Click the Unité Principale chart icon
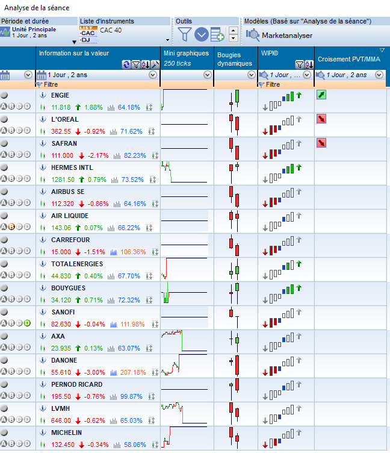The image size is (390, 453). [x=5, y=32]
